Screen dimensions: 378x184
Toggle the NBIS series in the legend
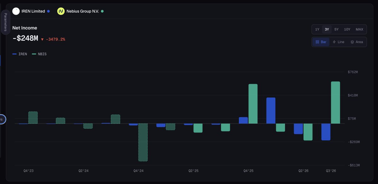39,54
